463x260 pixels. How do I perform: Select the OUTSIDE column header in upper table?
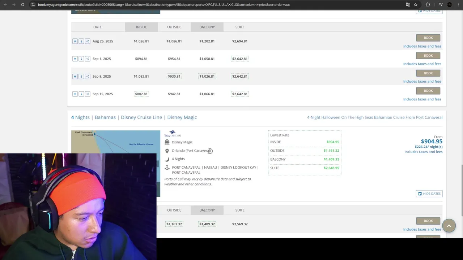coord(174,27)
